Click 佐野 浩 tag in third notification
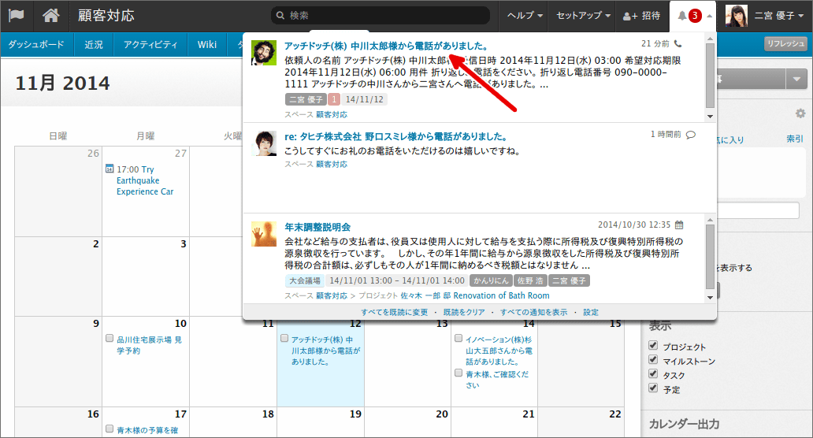Screen dimensions: 813x438 [x=530, y=280]
